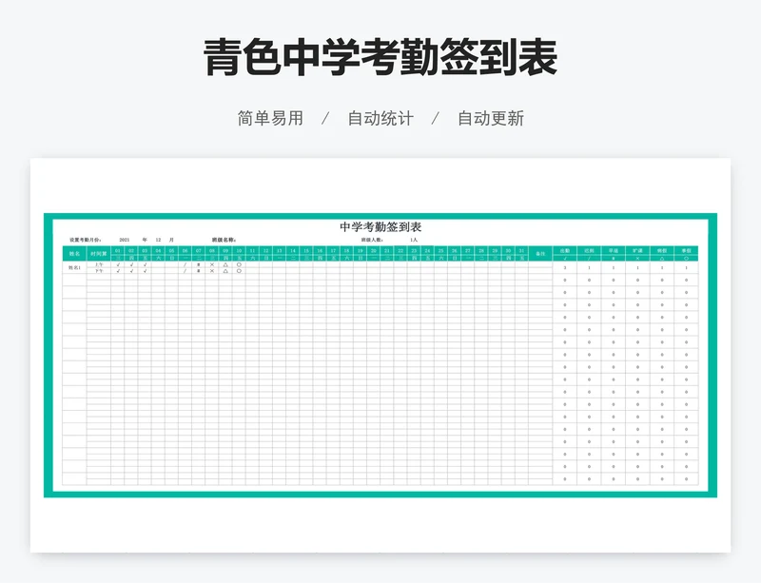The width and height of the screenshot is (761, 583).
Task: Click the 备注 column header
Action: [540, 253]
